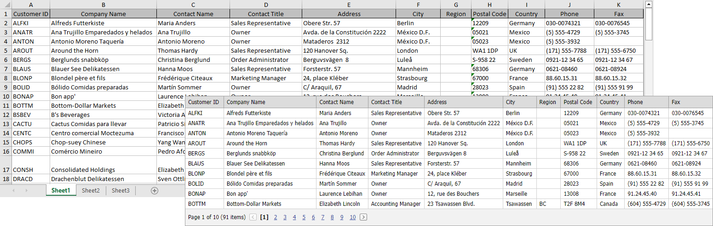Click the spreadsheet vertical scrollbar thumb
Image resolution: width=713 pixels, height=226 pixels.
tap(649, 25)
